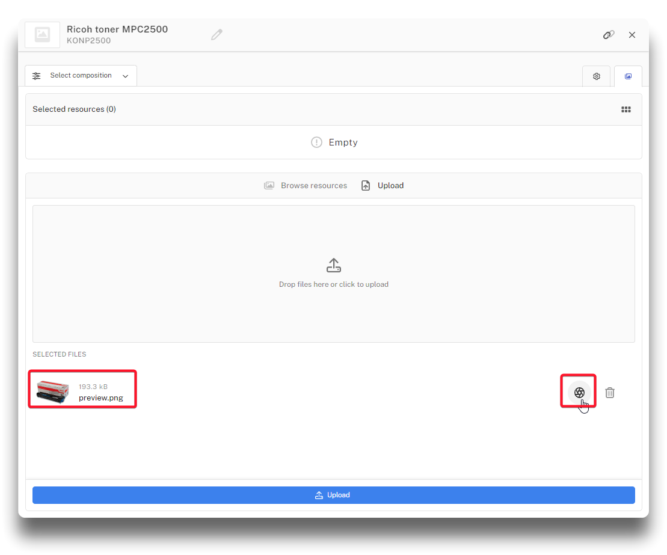The image size is (667, 555).
Task: Toggle grid view for Selected resources
Action: (626, 109)
